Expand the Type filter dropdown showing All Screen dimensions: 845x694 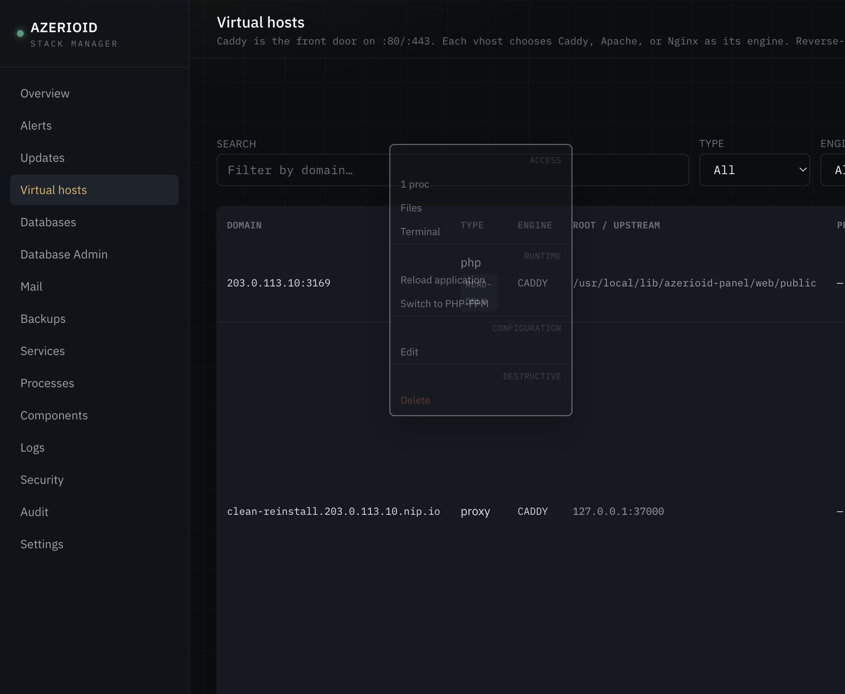coord(754,170)
